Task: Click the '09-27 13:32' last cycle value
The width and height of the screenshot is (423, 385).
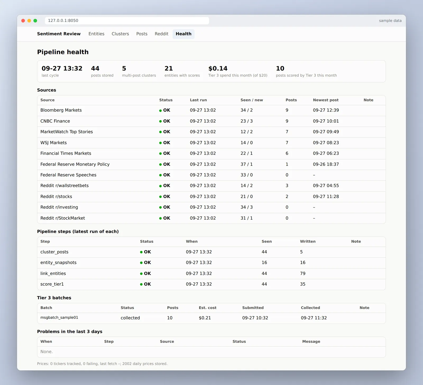Action: 62,69
